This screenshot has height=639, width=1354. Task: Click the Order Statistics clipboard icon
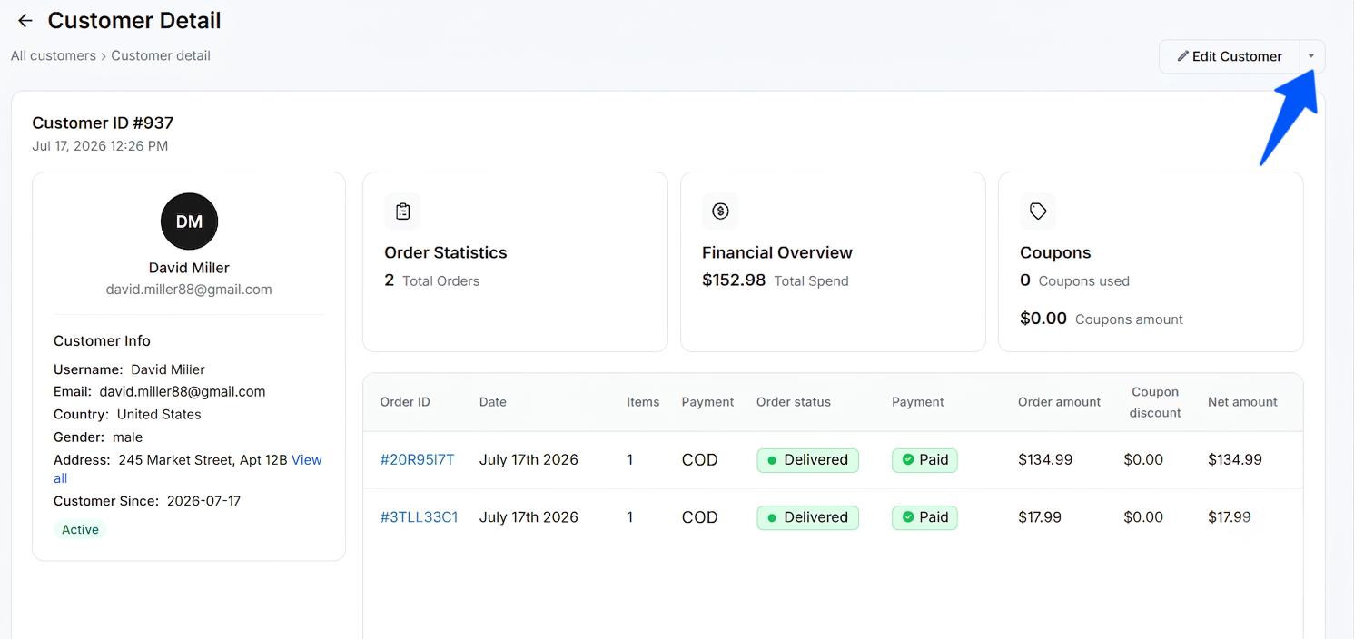point(402,211)
